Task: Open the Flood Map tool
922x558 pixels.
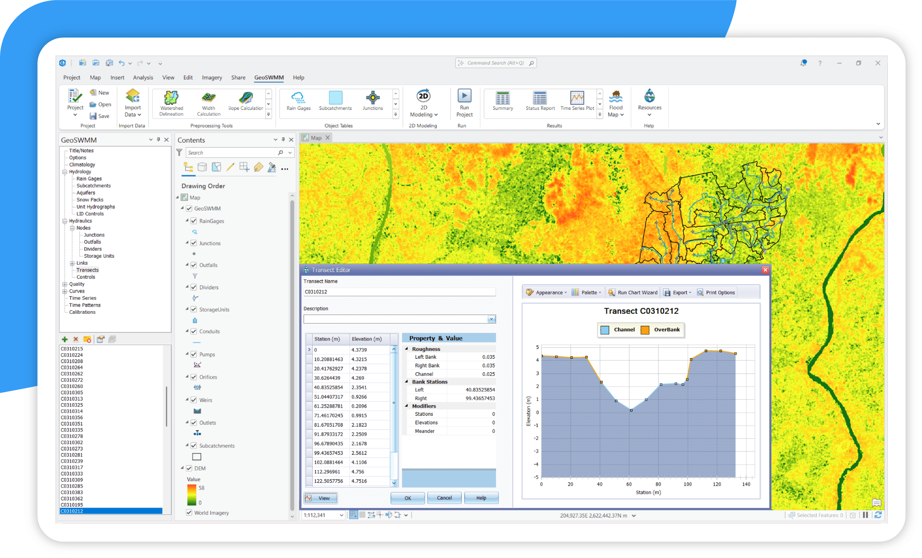Action: 615,102
